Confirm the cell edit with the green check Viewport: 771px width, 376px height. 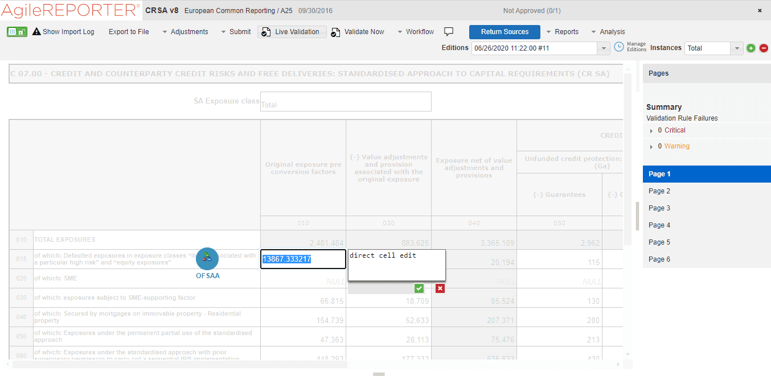[419, 288]
